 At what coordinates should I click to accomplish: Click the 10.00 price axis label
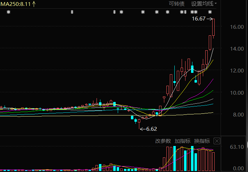click(x=237, y=93)
